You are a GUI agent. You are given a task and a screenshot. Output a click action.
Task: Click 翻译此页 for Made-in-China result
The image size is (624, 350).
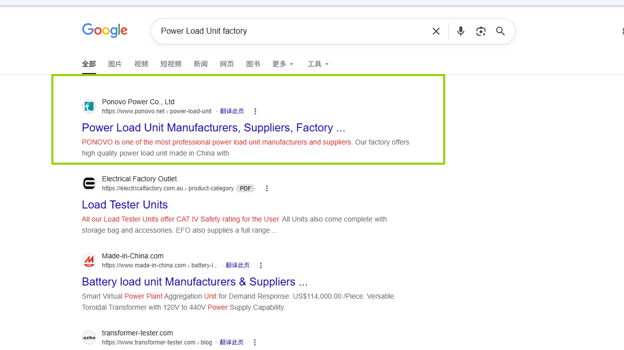238,265
